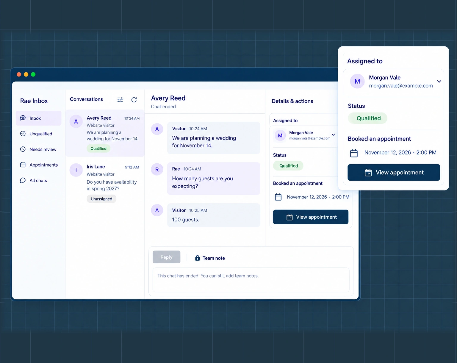Click View appointment in Details & actions
This screenshot has height=363, width=457.
coord(311,217)
